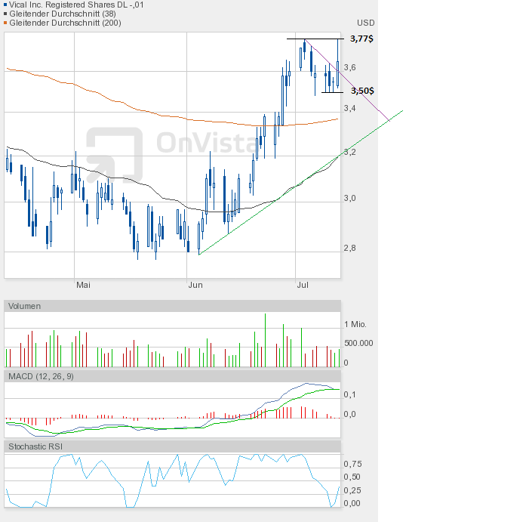Click the Volumen panel header
The image size is (529, 522).
172,306
